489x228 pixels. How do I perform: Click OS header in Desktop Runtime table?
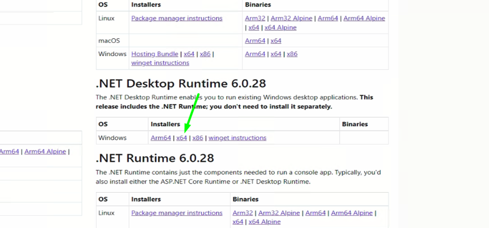point(103,124)
